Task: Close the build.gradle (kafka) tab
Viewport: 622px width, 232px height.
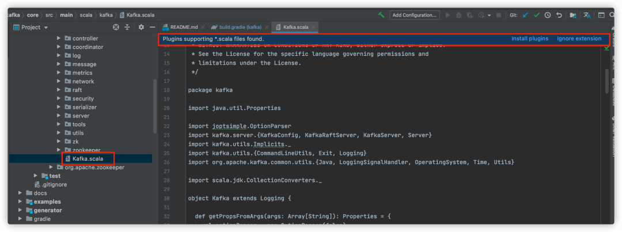Action: coord(267,28)
